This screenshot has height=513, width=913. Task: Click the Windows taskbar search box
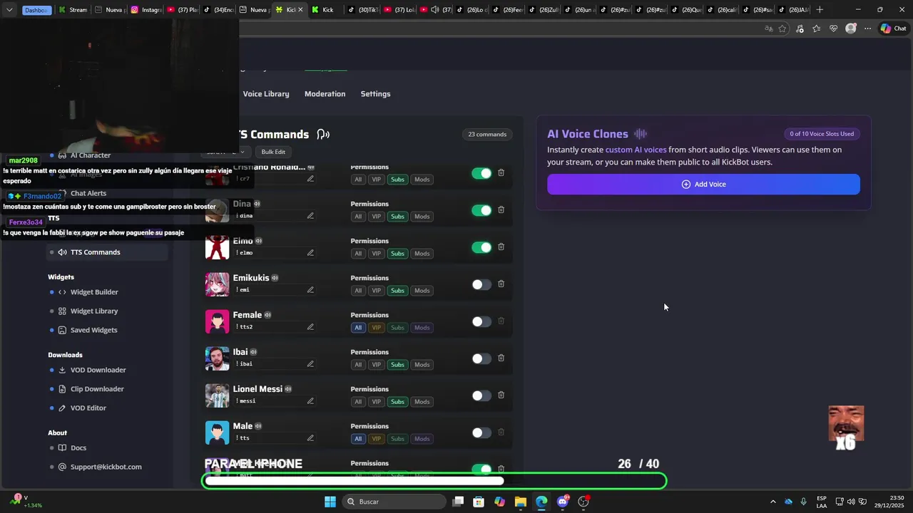pos(394,502)
